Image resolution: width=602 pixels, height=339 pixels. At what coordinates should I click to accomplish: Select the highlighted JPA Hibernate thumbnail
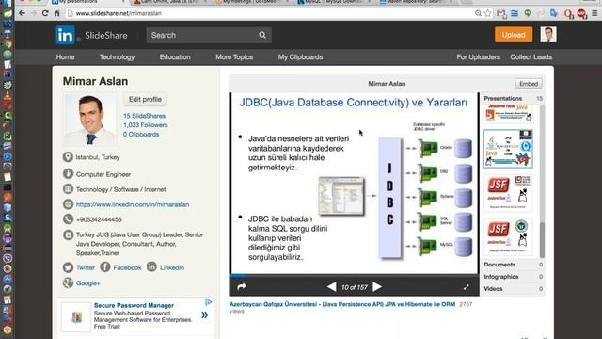coord(508,149)
